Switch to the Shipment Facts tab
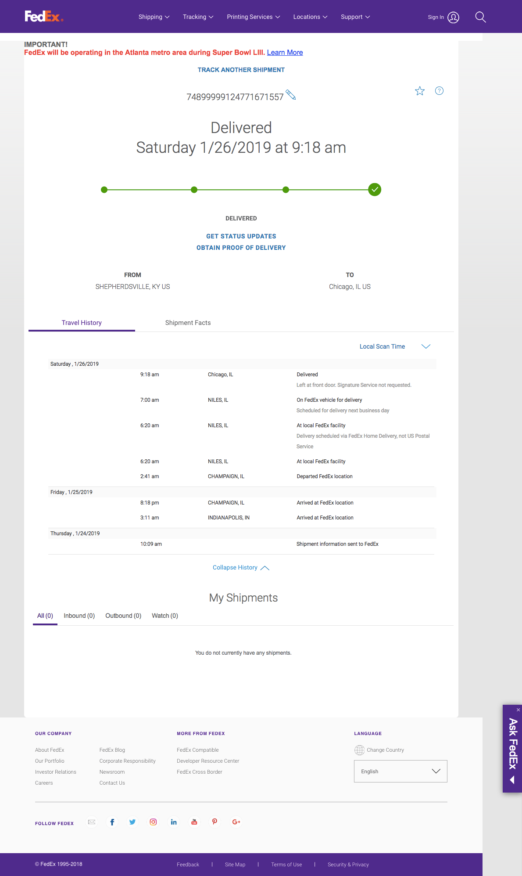This screenshot has width=522, height=876. [188, 323]
